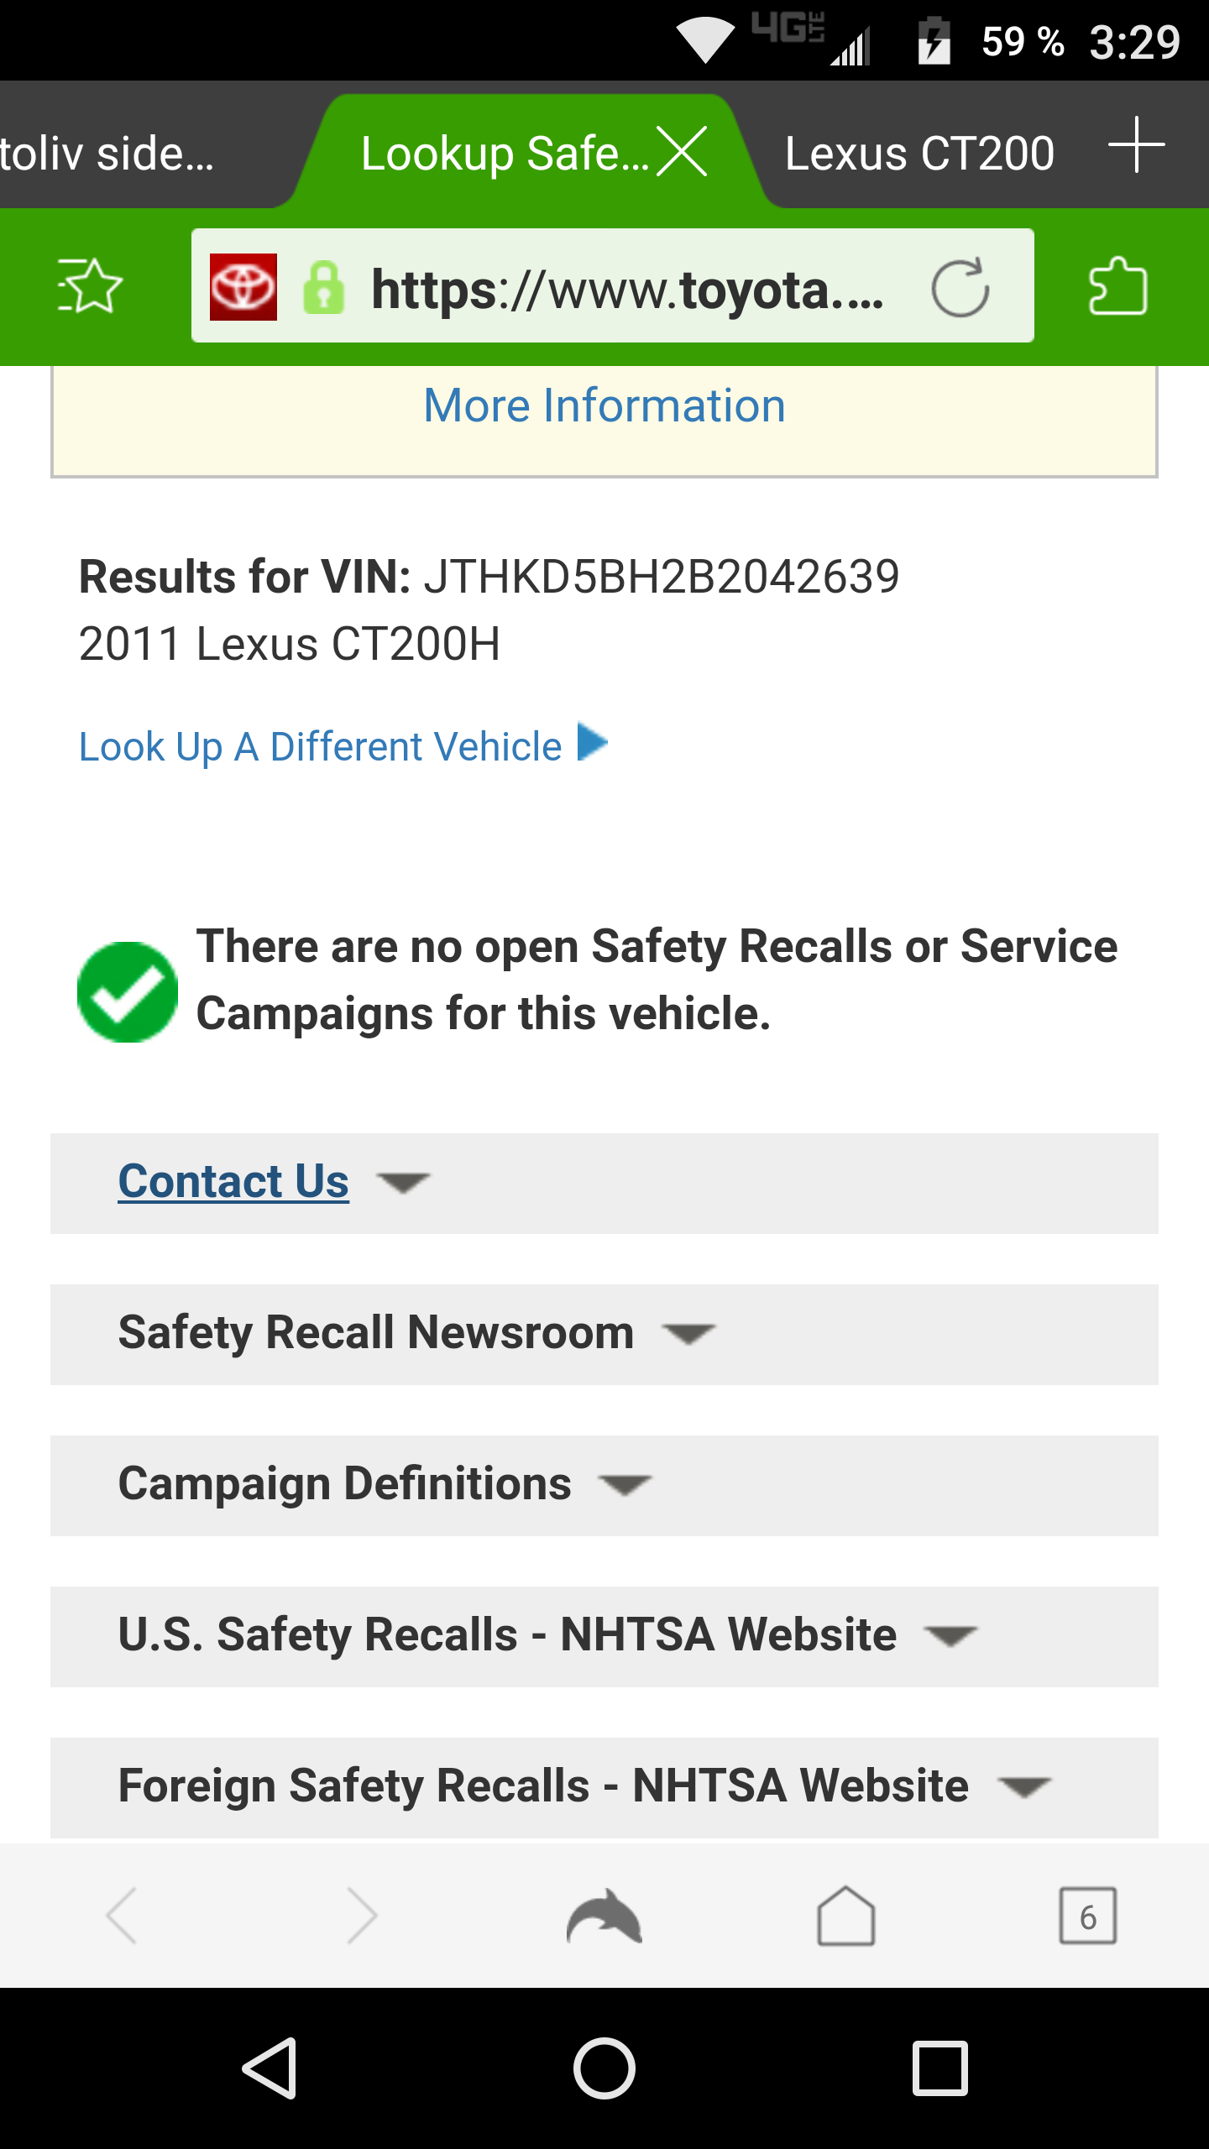Open the tab count switcher
The height and width of the screenshot is (2149, 1209).
1087,1916
